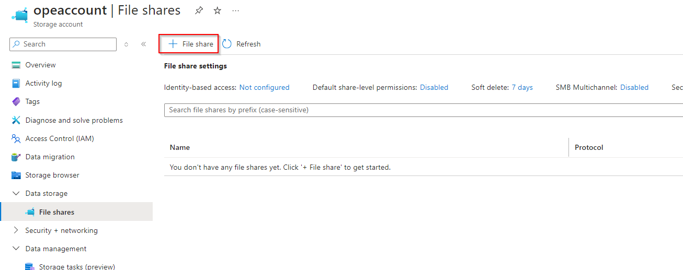Open the Overview menu item
The image size is (683, 270).
click(40, 65)
